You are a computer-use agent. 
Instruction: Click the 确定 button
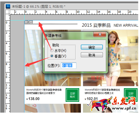pos(92,47)
